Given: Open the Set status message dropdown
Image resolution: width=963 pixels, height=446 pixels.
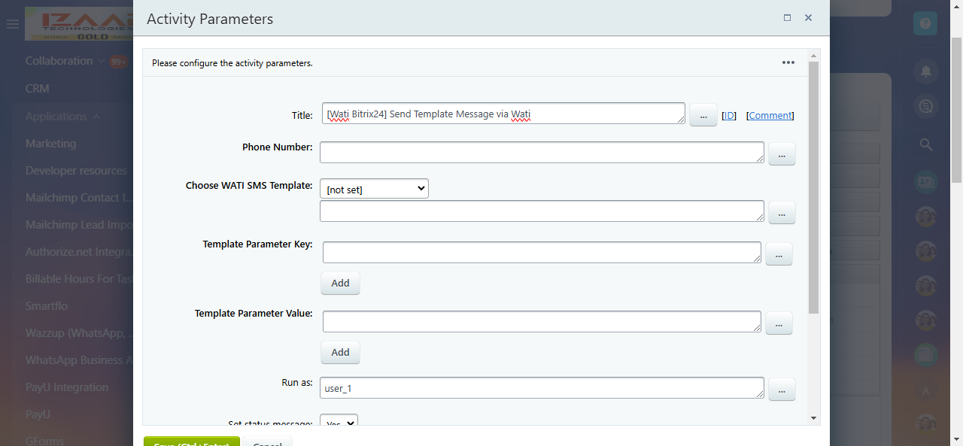Looking at the screenshot, I should pyautogui.click(x=339, y=423).
